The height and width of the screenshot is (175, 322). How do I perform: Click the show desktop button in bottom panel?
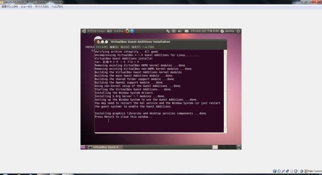83,147
